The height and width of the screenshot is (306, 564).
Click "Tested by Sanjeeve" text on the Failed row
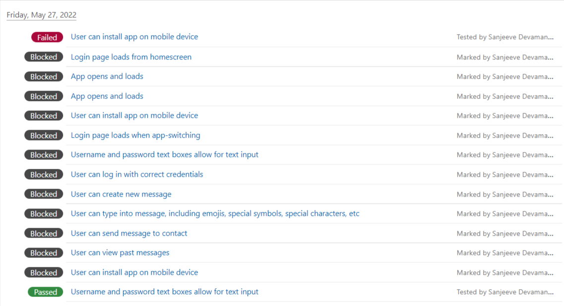(504, 37)
